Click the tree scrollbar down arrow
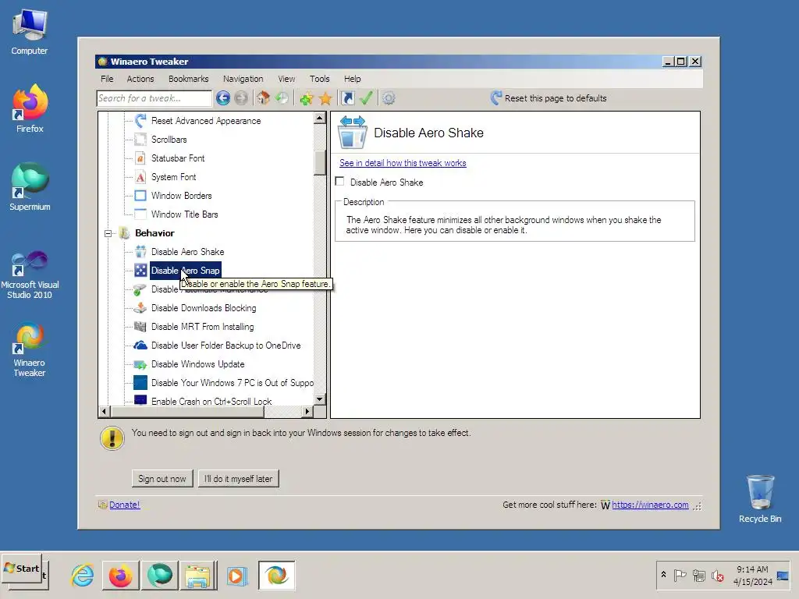799x599 pixels. coord(319,399)
